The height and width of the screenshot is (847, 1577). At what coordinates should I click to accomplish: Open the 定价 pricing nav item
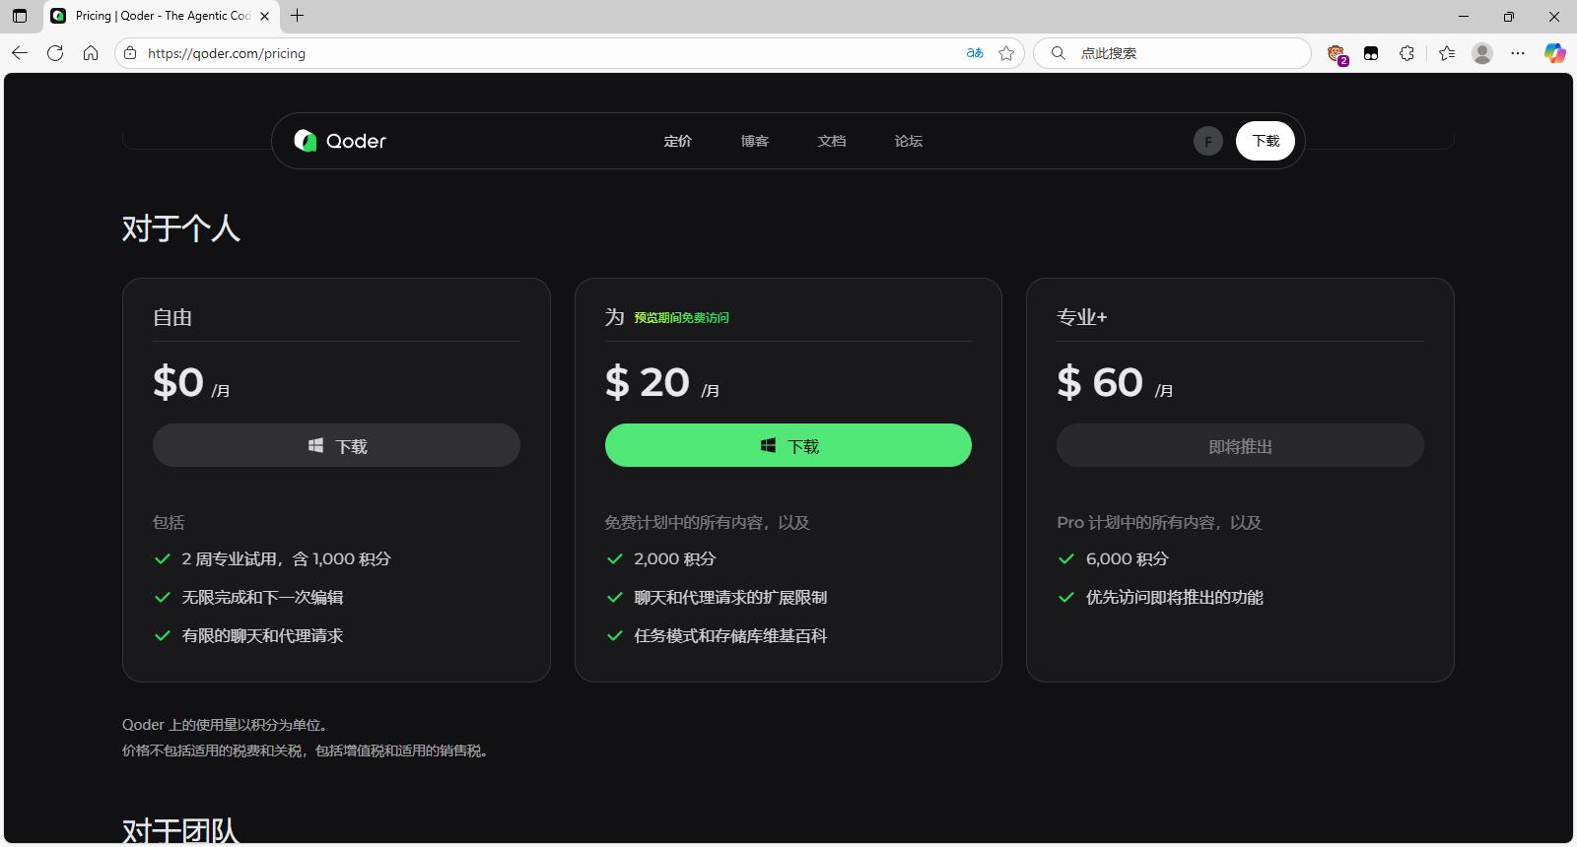point(678,141)
